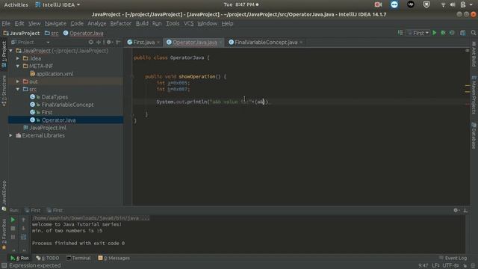
Task: Expand the out folder
Action: [18, 81]
